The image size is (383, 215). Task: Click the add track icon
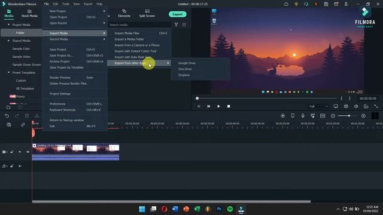pyautogui.click(x=9, y=125)
